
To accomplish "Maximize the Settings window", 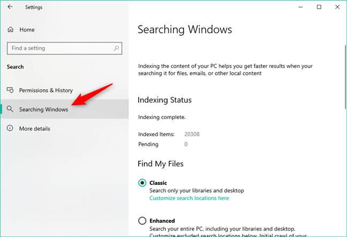I will tap(319, 7).
